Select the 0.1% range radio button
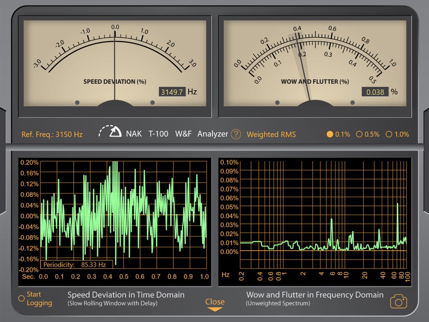Image resolution: width=429 pixels, height=322 pixels. [x=330, y=134]
